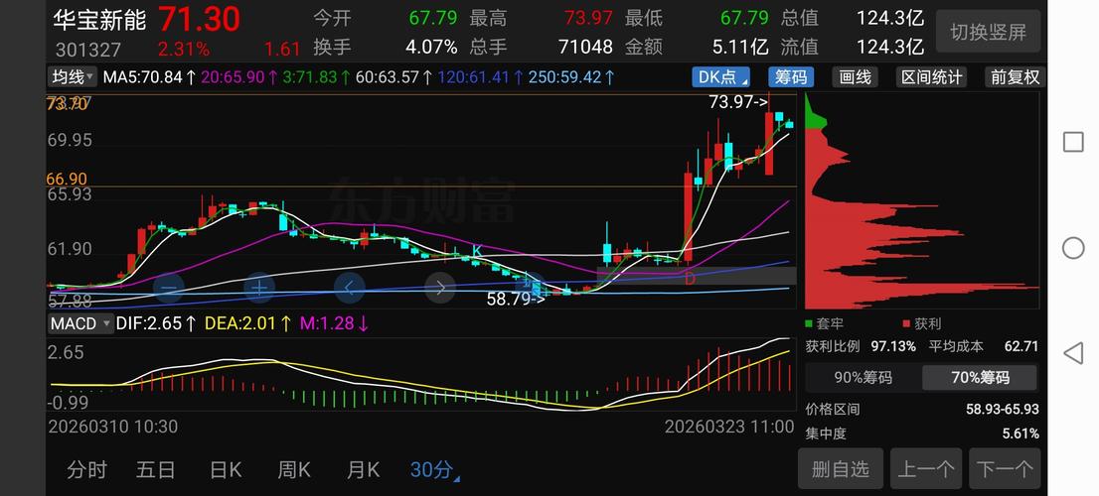The image size is (1099, 496).
Task: Tap stock code 301327
Action: pos(87,50)
